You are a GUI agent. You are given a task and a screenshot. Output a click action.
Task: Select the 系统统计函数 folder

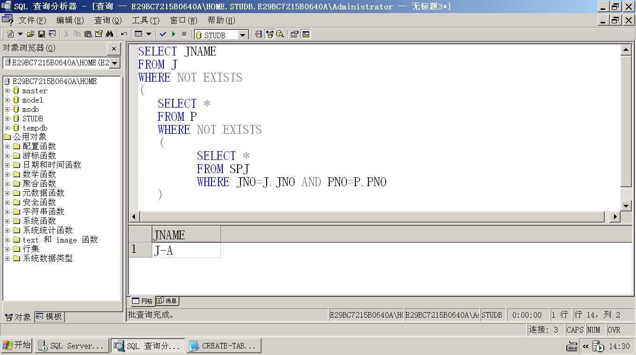pos(48,230)
